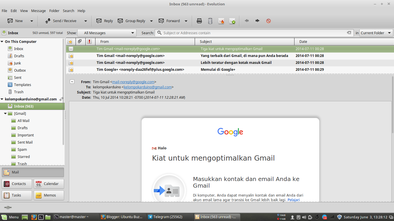Click the search input field
The width and height of the screenshot is (394, 221).
pyautogui.click(x=254, y=33)
